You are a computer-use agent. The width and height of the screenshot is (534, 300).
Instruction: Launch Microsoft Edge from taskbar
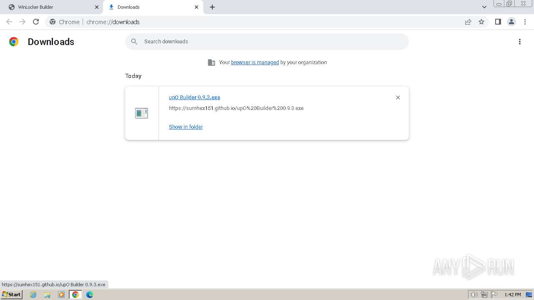tap(90, 295)
